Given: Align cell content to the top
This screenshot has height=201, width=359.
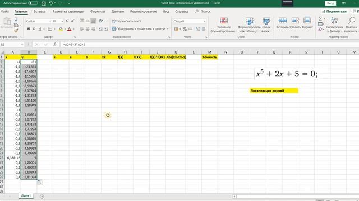Looking at the screenshot, I should [82, 21].
